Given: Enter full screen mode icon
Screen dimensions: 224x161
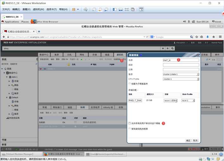Looking at the screenshot, I should [x=127, y=9].
